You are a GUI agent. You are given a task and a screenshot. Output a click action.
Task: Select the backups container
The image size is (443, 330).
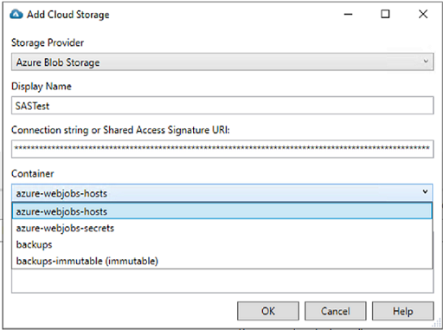click(222, 244)
